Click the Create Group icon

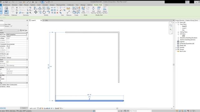click(x=78, y=8)
